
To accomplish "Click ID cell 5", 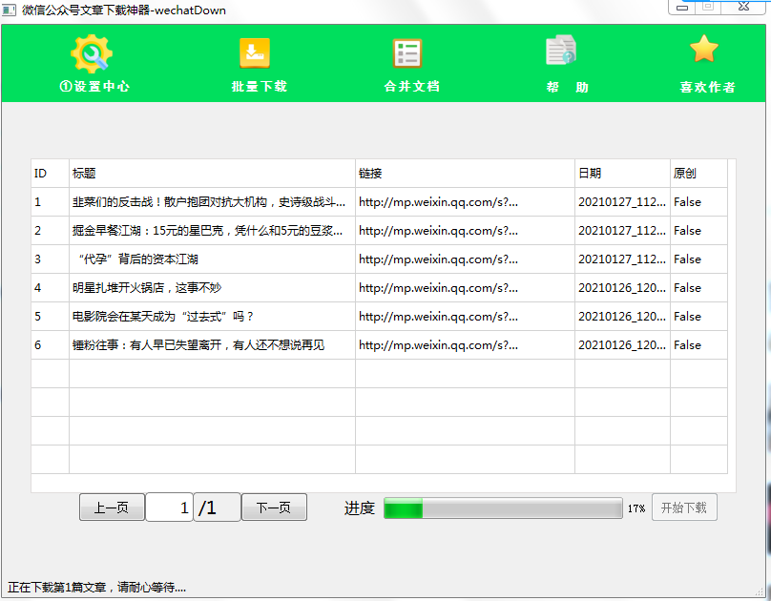I will [51, 316].
